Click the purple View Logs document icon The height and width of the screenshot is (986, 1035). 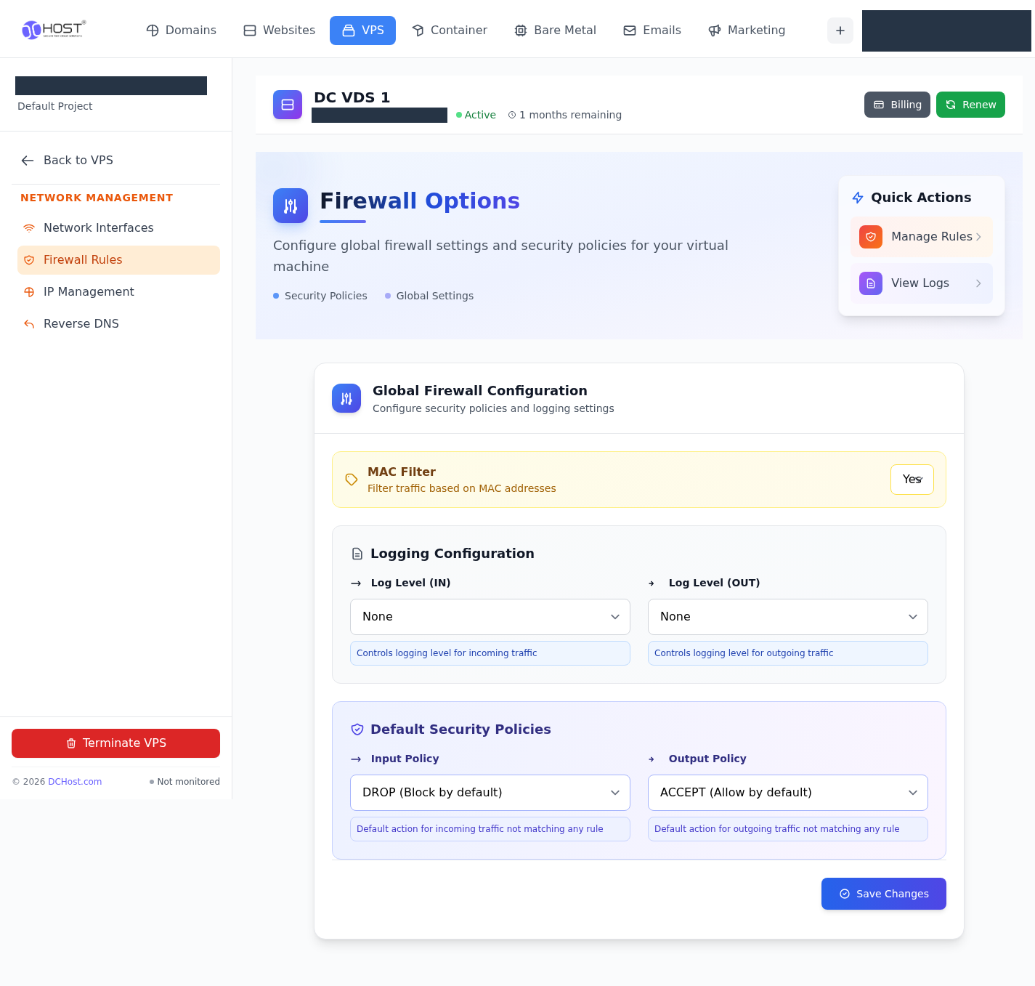coord(871,283)
